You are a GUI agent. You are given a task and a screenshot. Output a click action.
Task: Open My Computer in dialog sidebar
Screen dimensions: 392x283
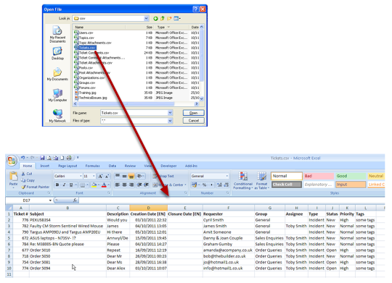[x=57, y=96]
